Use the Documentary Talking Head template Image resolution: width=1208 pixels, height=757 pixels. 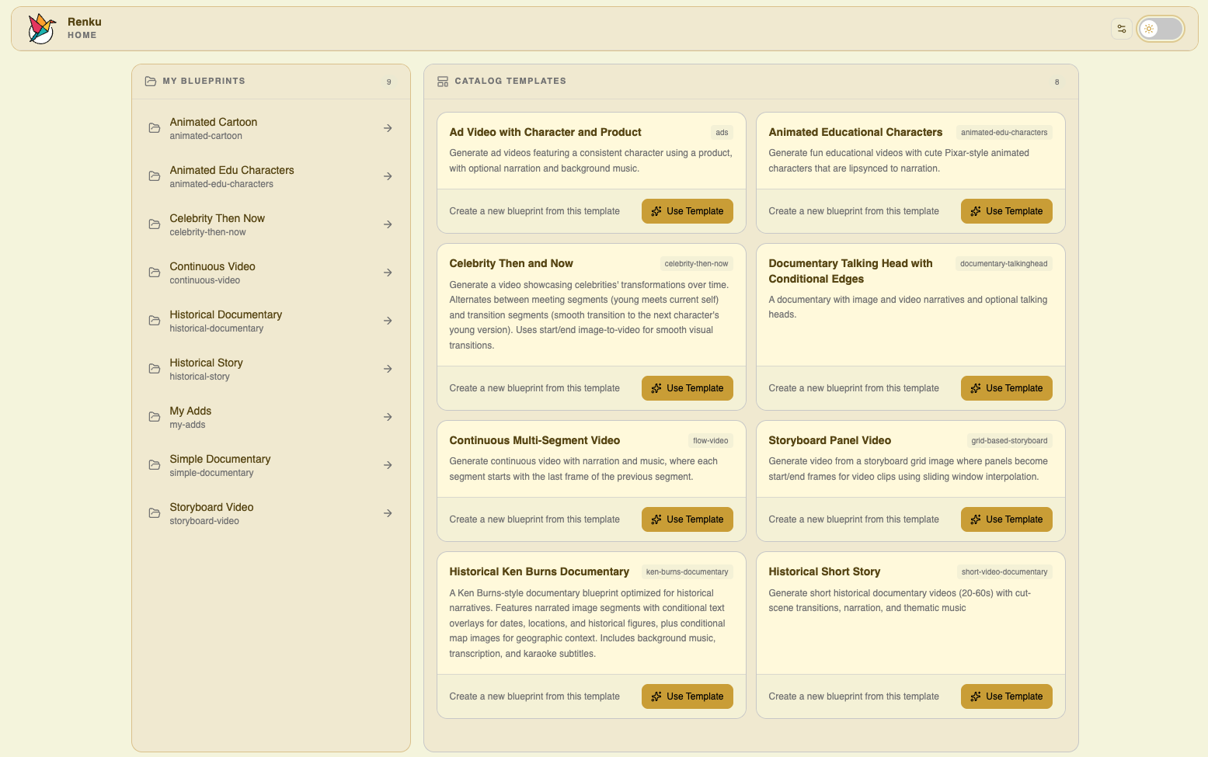click(x=1006, y=388)
